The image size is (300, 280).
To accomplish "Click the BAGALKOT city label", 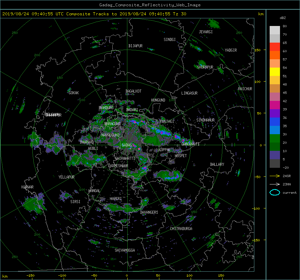I will coord(133,91).
